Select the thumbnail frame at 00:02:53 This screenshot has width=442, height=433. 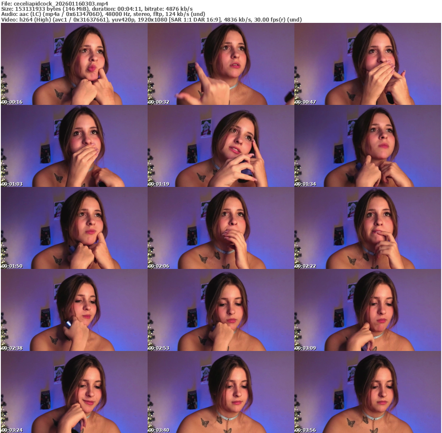[x=221, y=310]
